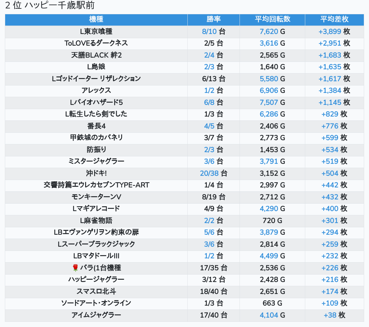Click difference +599 枚 for 甲鉄城のカバネリ
Image resolution: width=369 pixels, height=327 pixels.
[334, 138]
